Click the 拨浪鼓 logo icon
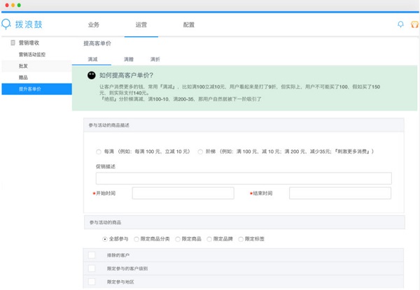The width and height of the screenshot is (420, 290). 7,24
